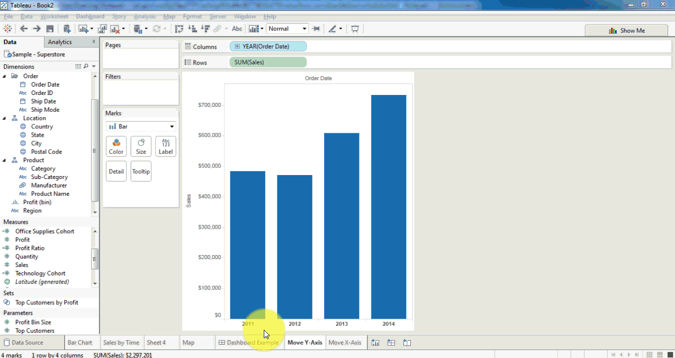
Task: Toggle mark labels with the Abc icon
Action: pyautogui.click(x=237, y=28)
